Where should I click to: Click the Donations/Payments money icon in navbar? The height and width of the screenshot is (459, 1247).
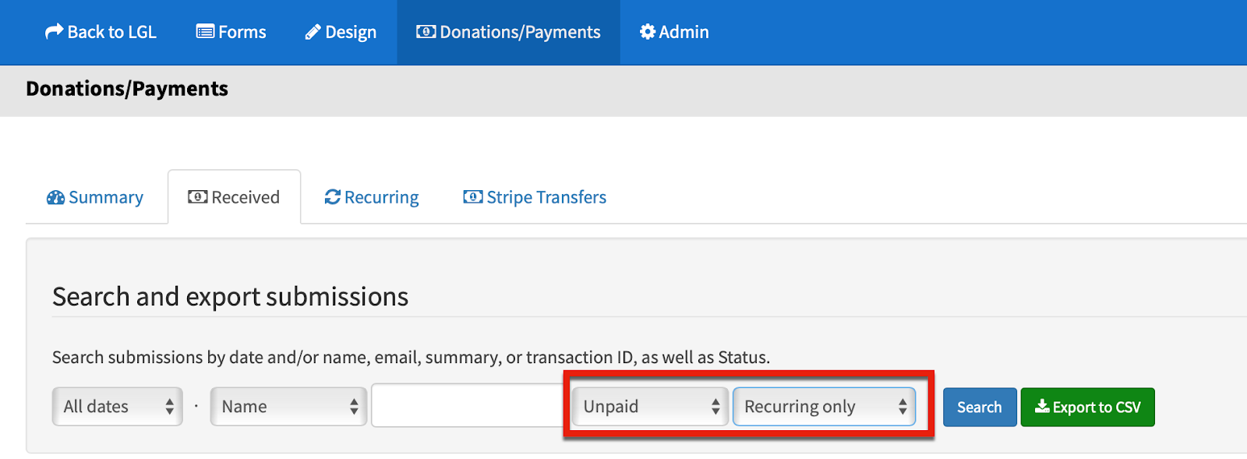point(426,32)
